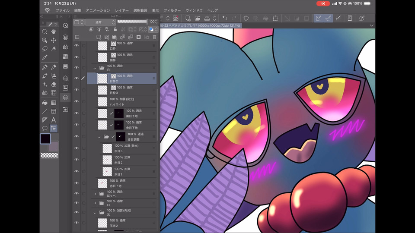Click the New canvas icon
The width and height of the screenshot is (415, 233).
[188, 18]
